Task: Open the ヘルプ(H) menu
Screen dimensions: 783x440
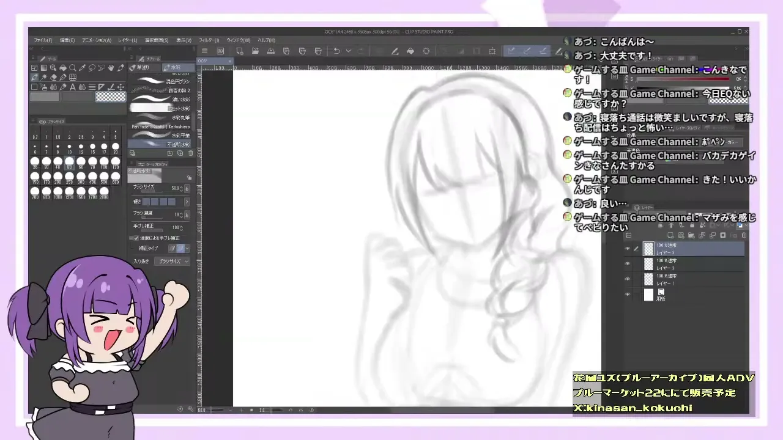Action: 266,40
